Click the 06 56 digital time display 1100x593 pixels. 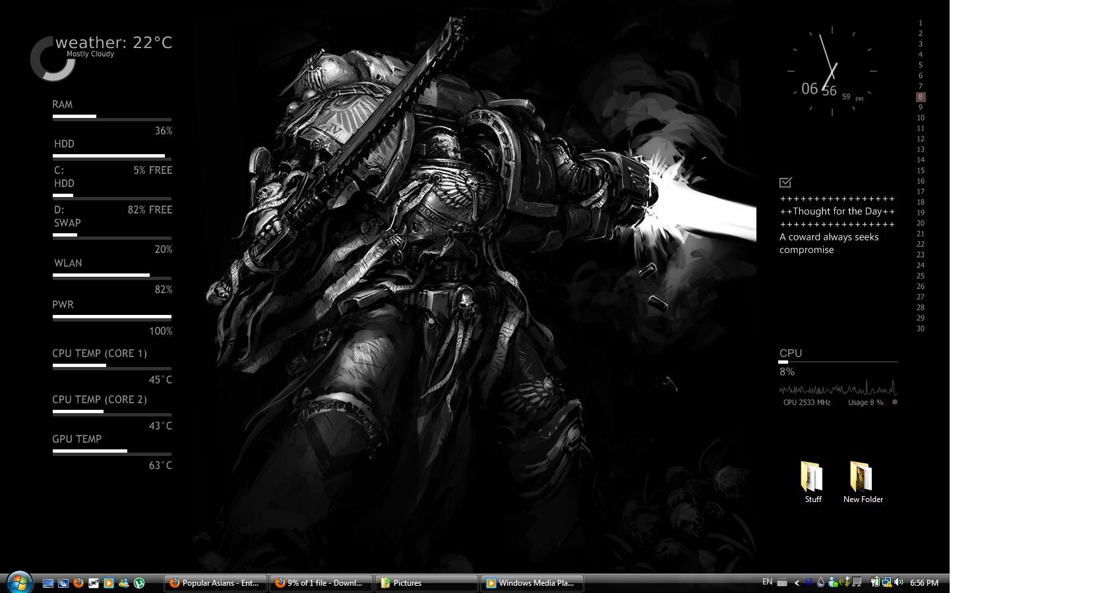tap(819, 89)
